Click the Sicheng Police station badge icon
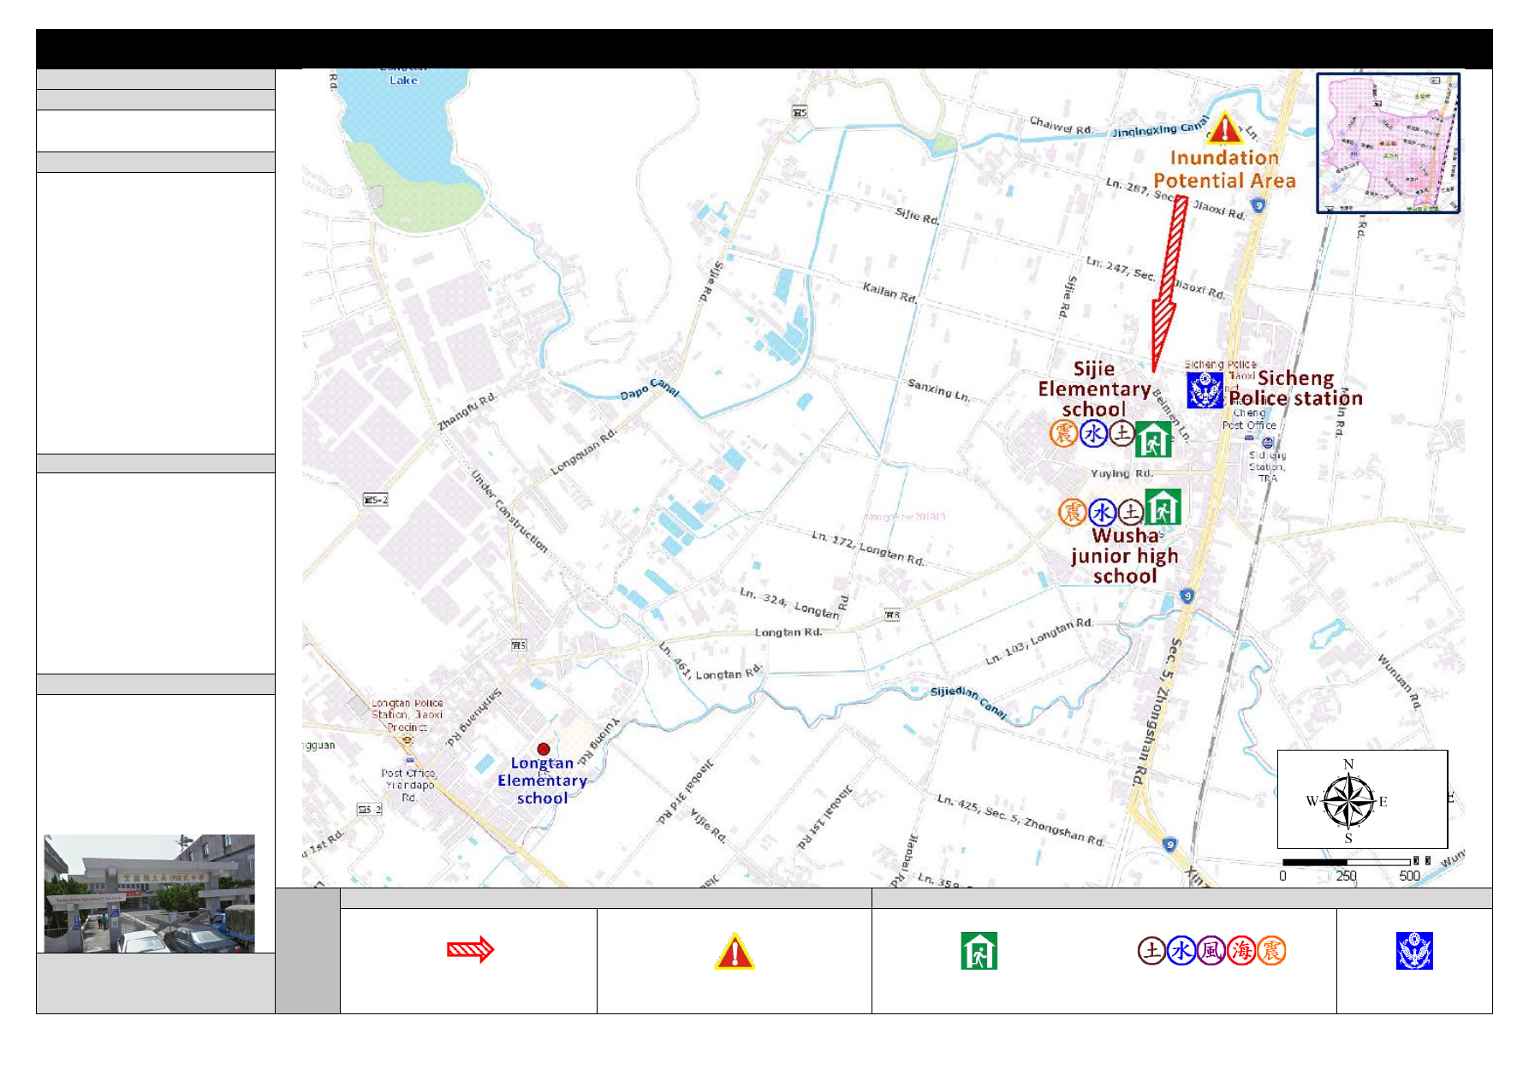This screenshot has height=1081, width=1529. point(1205,389)
